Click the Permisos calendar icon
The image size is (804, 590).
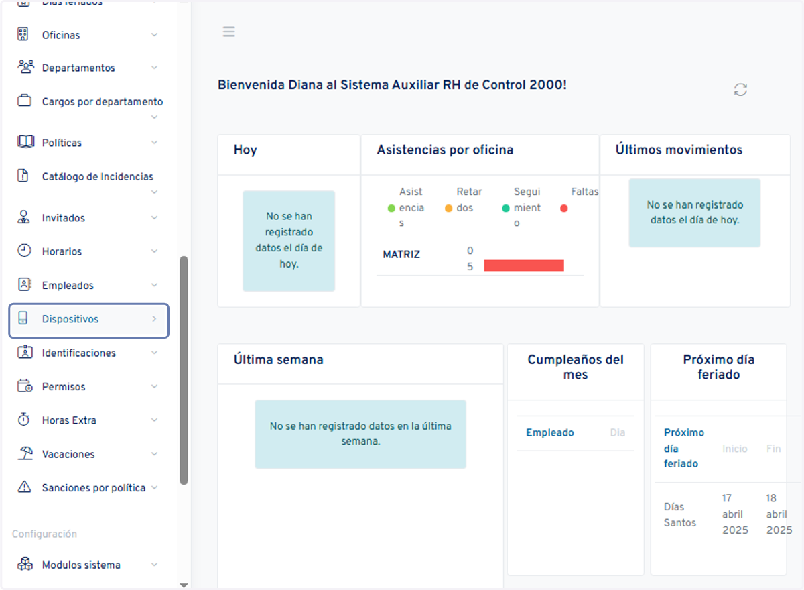(25, 386)
